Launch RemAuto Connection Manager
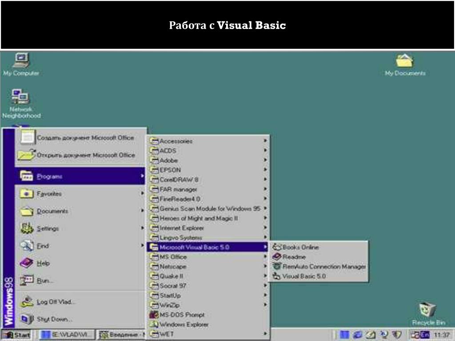Image resolution: width=455 pixels, height=341 pixels. 318,266
